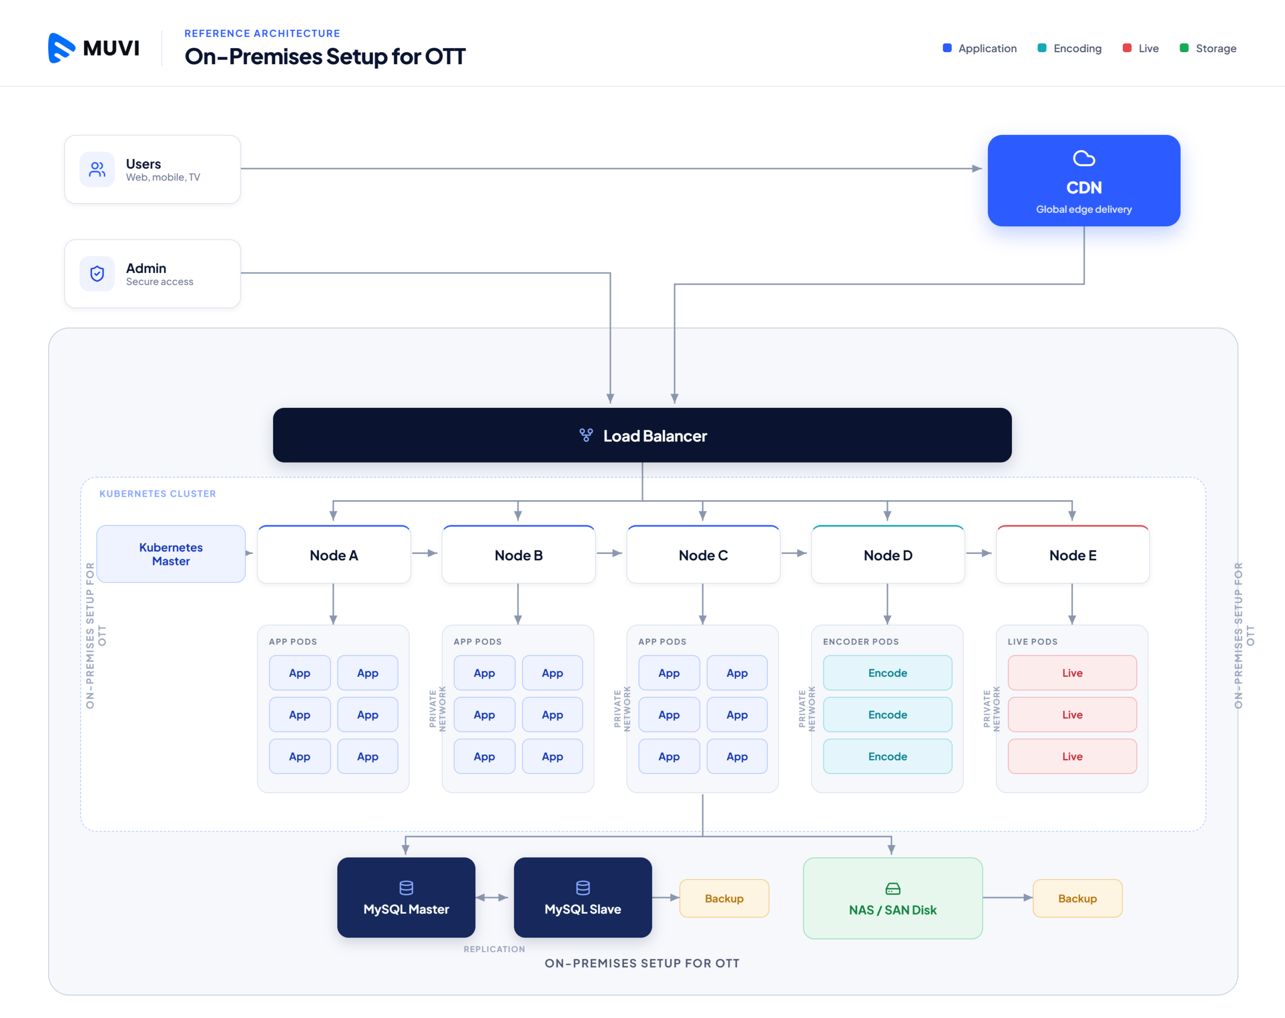The height and width of the screenshot is (1018, 1285).
Task: Click the "APP PODS" heading under Node B
Action: point(477,642)
